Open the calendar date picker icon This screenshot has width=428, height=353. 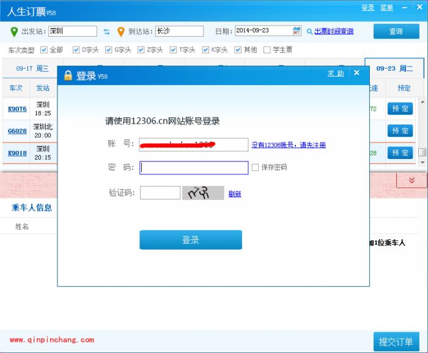coord(297,31)
